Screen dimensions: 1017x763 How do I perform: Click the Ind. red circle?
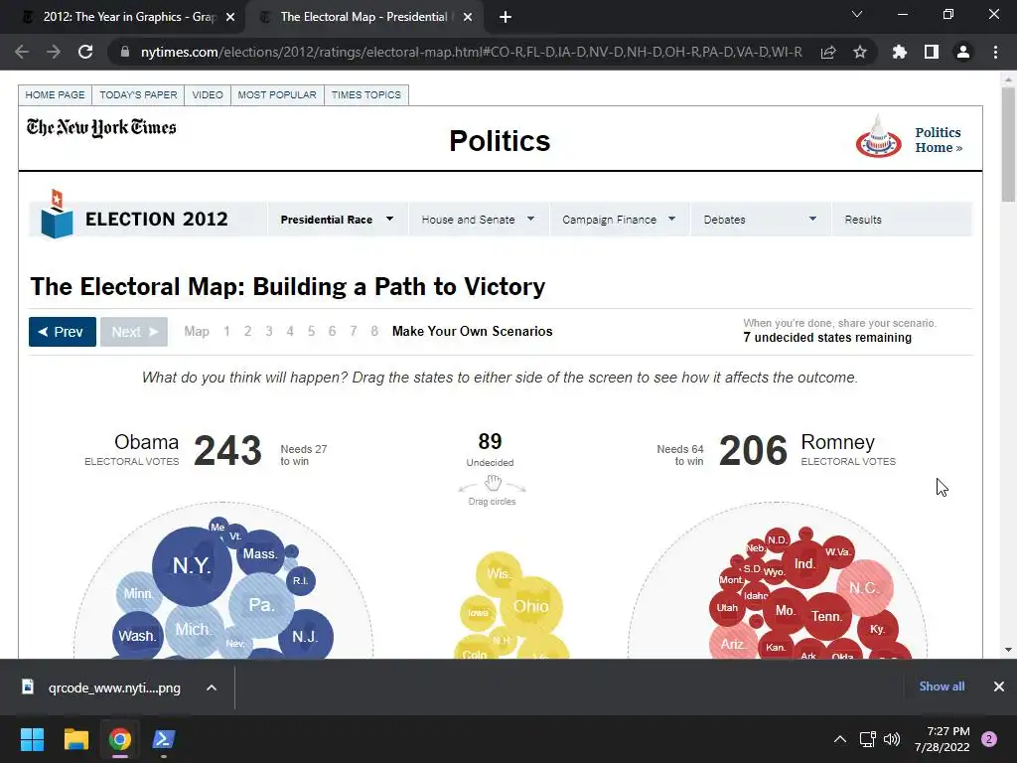tap(804, 564)
